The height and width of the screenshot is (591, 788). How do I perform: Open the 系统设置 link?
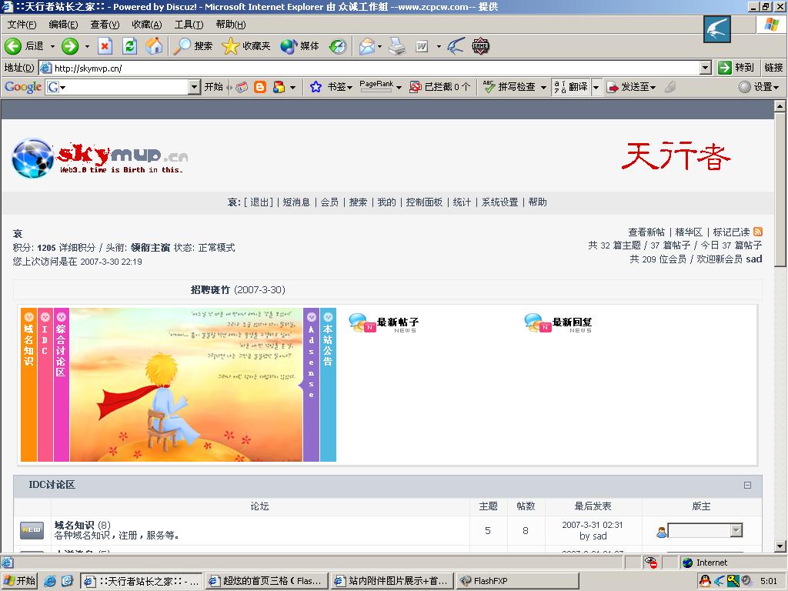click(x=499, y=202)
